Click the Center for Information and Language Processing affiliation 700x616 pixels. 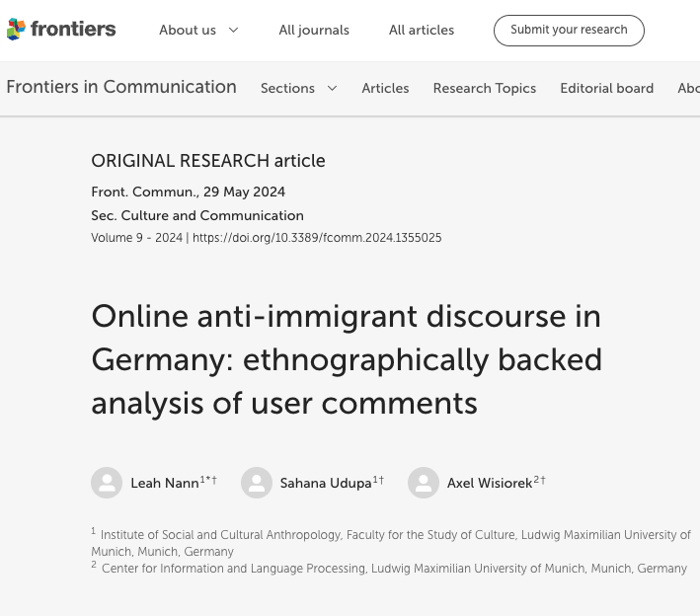(x=389, y=569)
